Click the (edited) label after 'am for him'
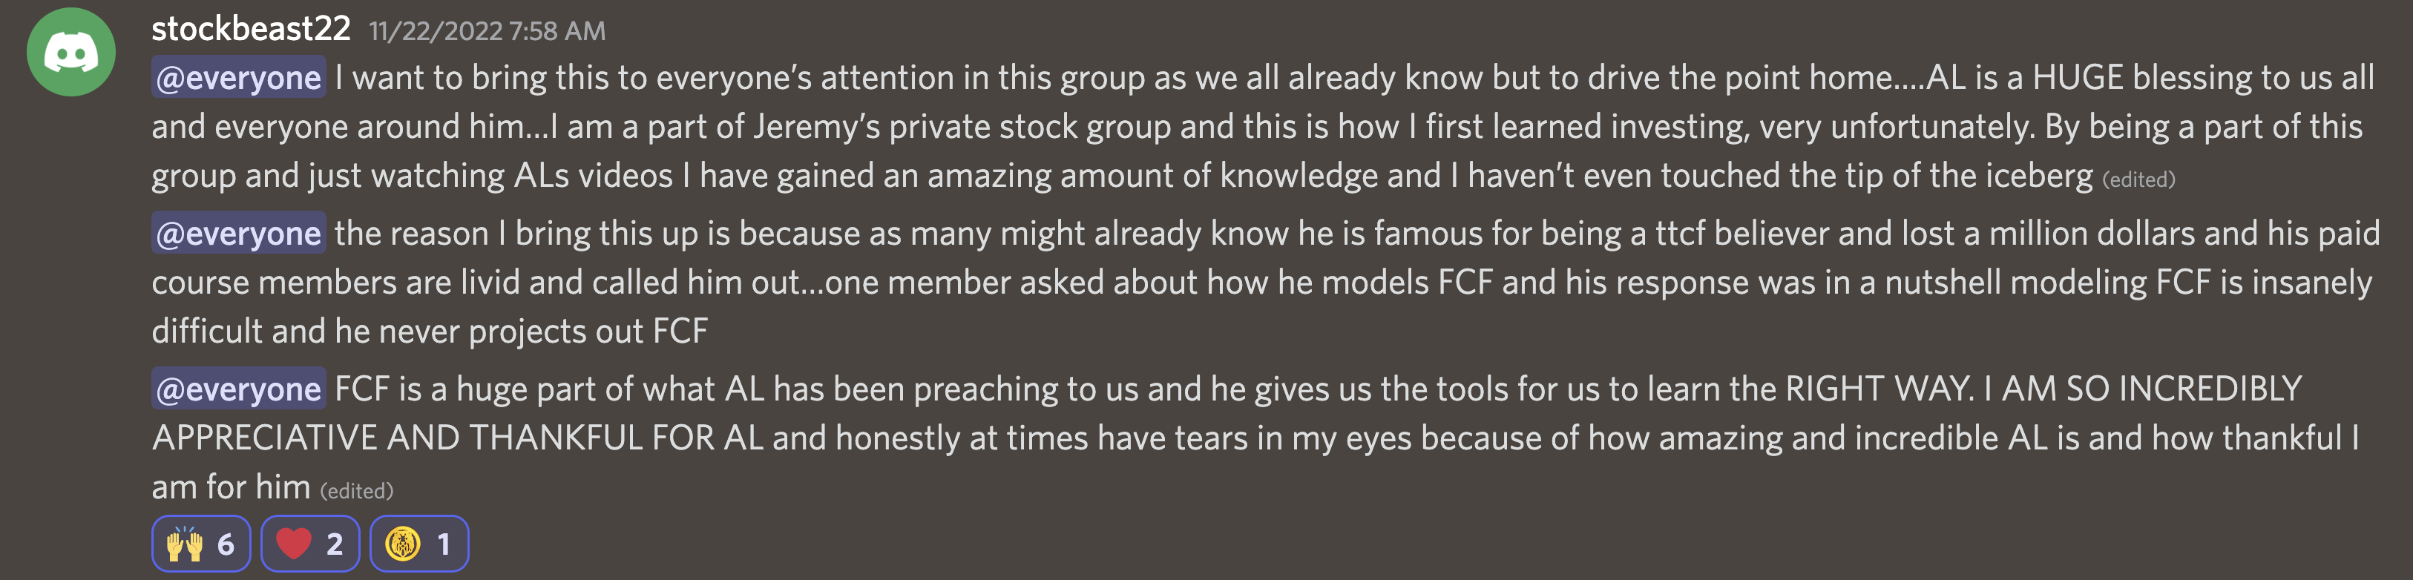Screen dimensions: 2413x580 pos(357,490)
